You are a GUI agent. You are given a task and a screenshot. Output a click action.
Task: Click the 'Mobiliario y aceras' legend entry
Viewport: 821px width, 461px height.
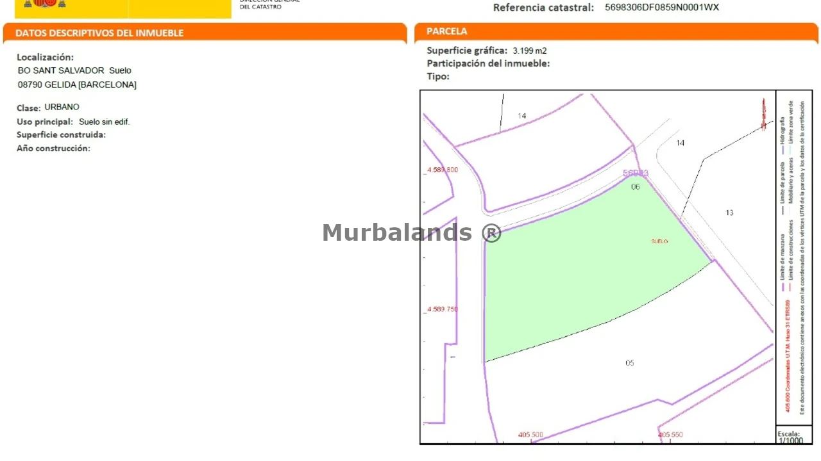coord(791,180)
